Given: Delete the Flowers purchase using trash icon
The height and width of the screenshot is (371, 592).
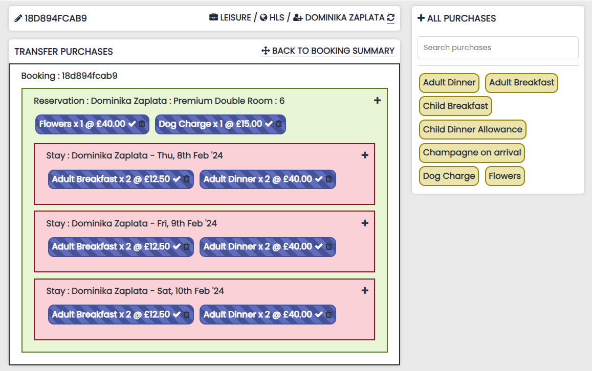Looking at the screenshot, I should (142, 124).
